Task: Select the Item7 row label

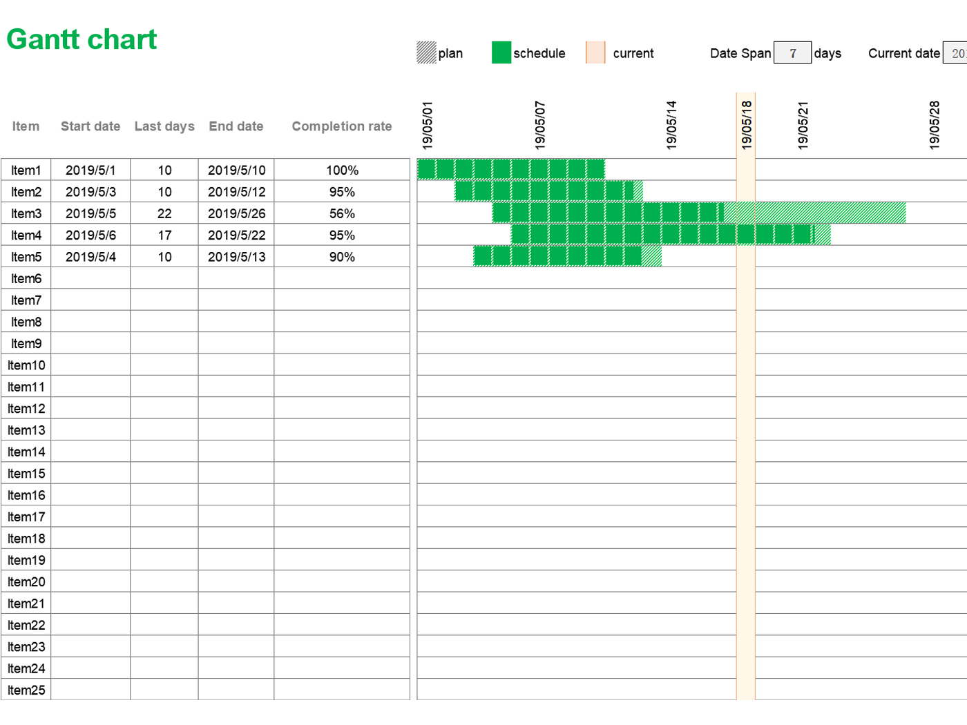Action: (x=26, y=300)
